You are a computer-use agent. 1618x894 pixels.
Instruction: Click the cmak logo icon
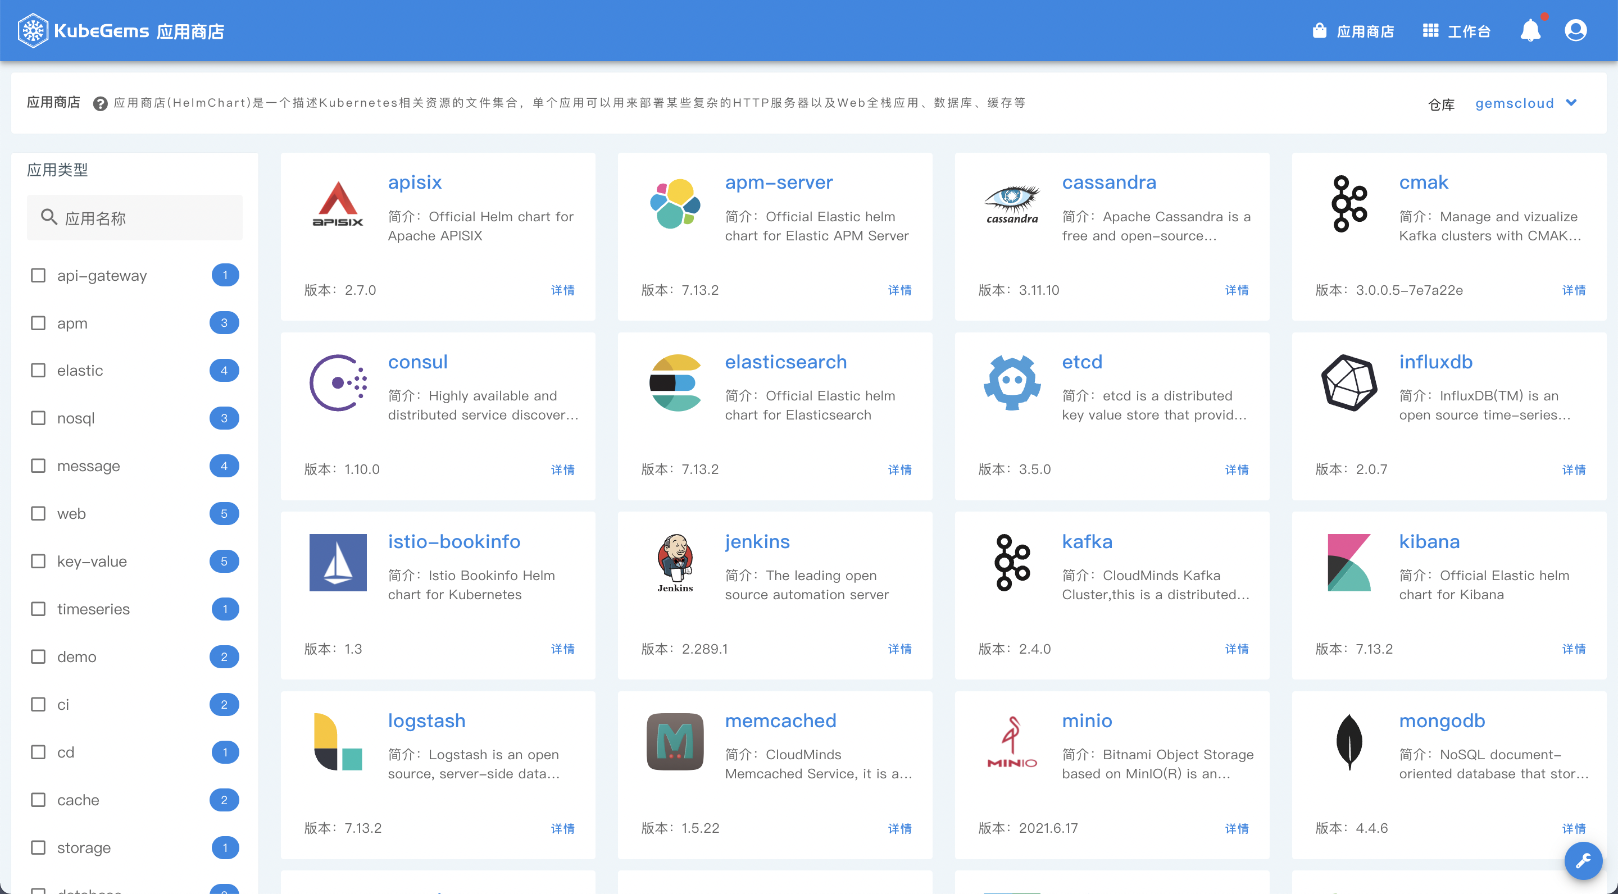[x=1349, y=203]
